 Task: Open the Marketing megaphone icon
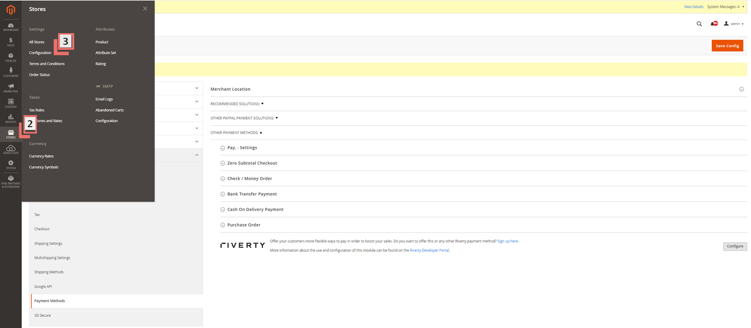pyautogui.click(x=11, y=88)
